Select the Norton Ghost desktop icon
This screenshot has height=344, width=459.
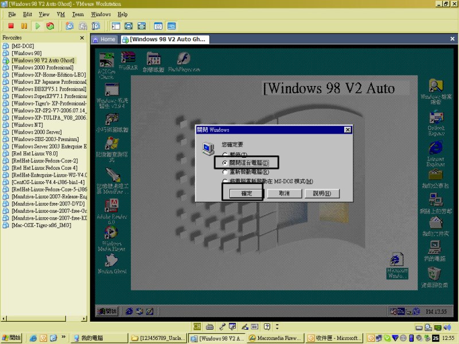tap(112, 264)
